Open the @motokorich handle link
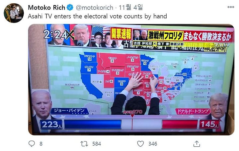Image resolution: width=239 pixels, height=151 pixels. point(95,8)
